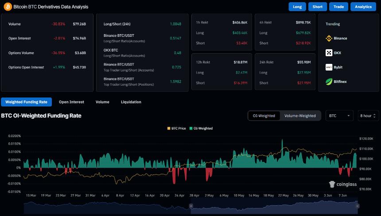
Task: Click the Bitcoin logo icon in header
Action: 8,7
